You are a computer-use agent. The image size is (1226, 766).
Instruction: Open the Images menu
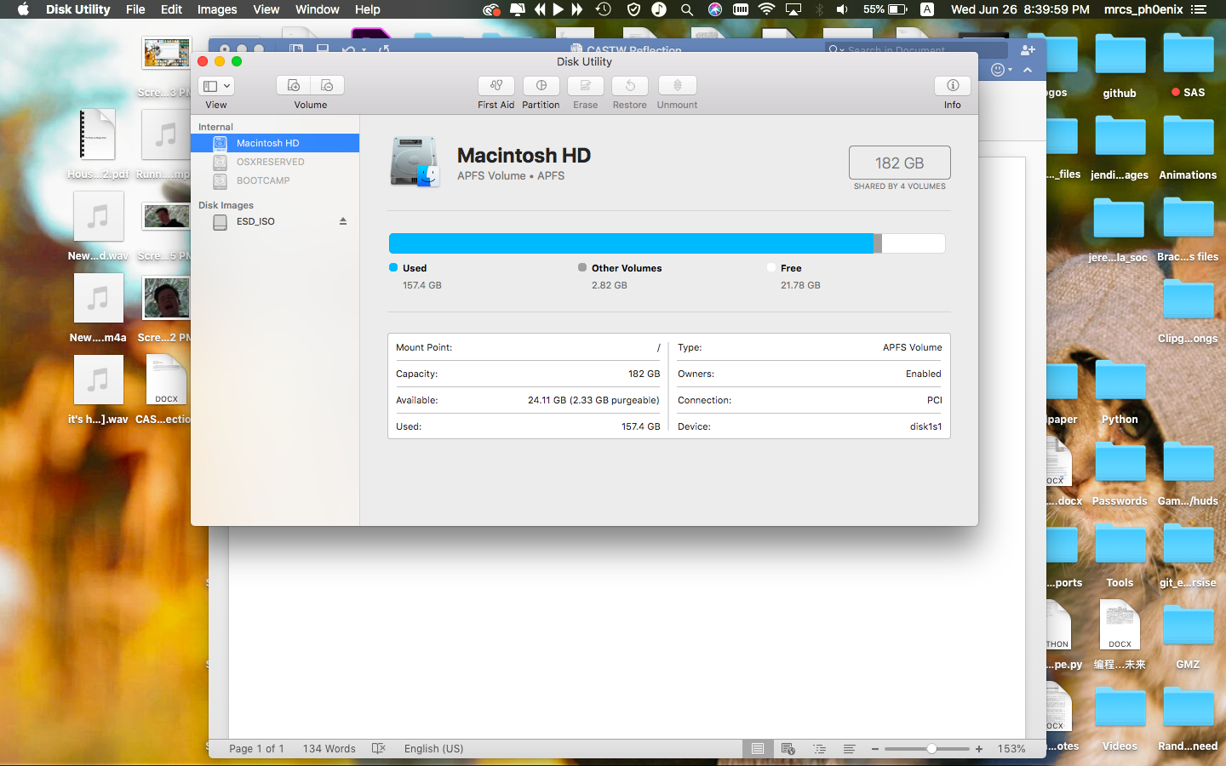pyautogui.click(x=217, y=9)
